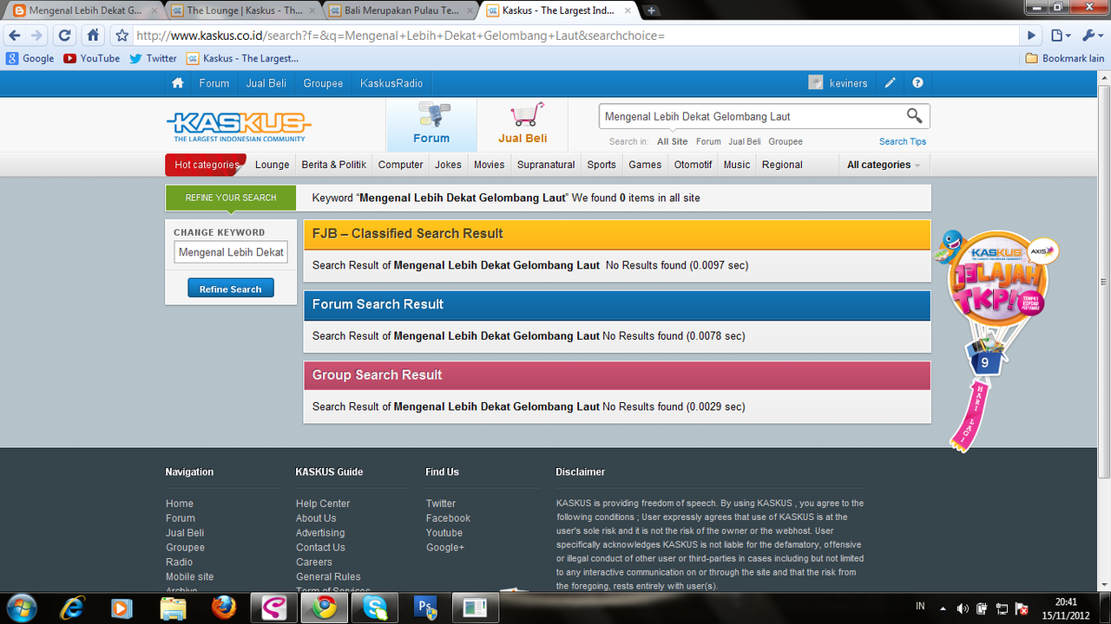Set search scope to Forum
The image size is (1111, 624).
[x=708, y=141]
